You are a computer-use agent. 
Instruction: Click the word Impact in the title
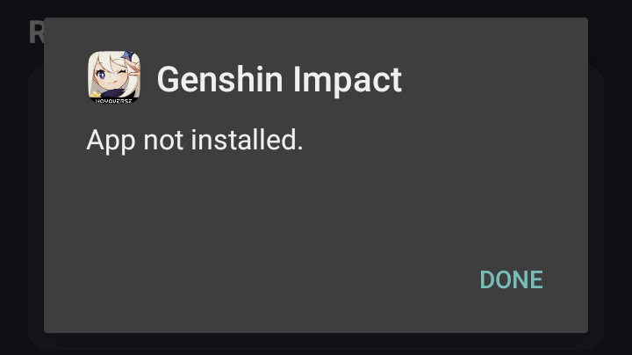click(348, 79)
